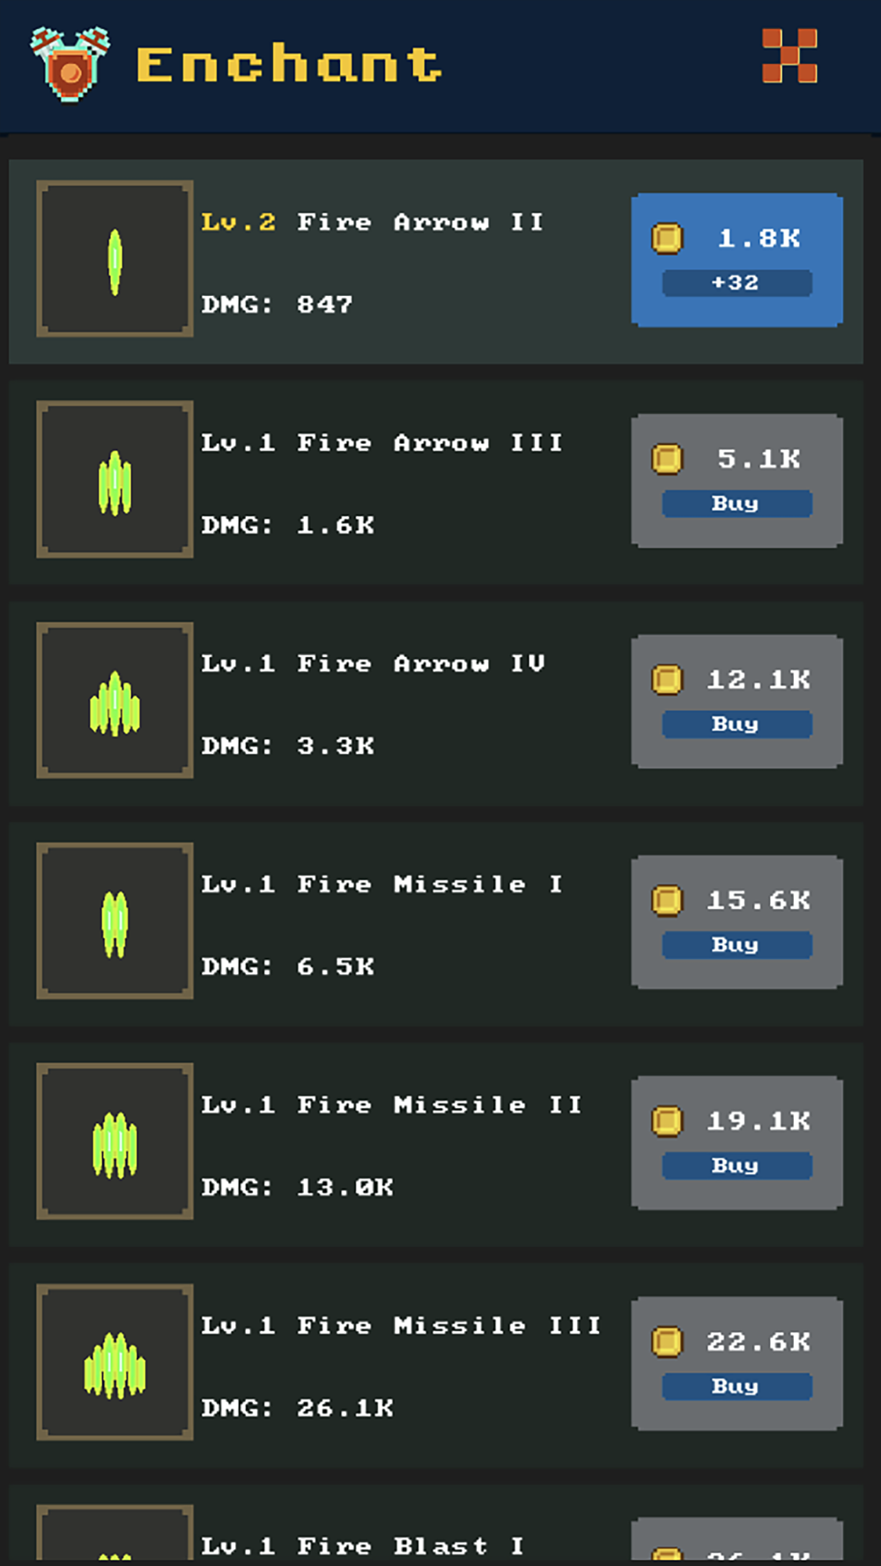Image resolution: width=881 pixels, height=1566 pixels.
Task: Tap the Fire Missile III spell icon
Action: (115, 1363)
